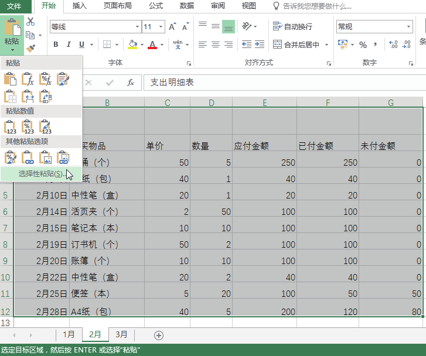Screen dimensions: 426x356
Task: Toggle Middle Align
Action: pyautogui.click(x=216, y=26)
